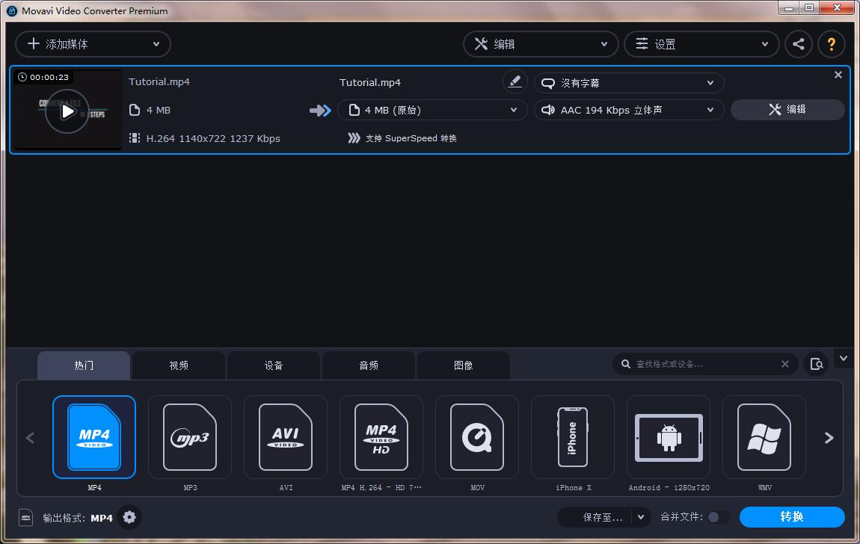860x544 pixels.
Task: Remove Tutorial.mp4 from the list
Action: point(838,75)
